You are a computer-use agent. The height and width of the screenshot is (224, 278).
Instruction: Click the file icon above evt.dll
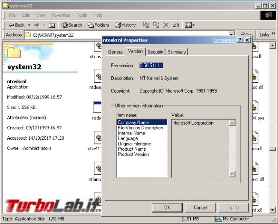(x=255, y=168)
